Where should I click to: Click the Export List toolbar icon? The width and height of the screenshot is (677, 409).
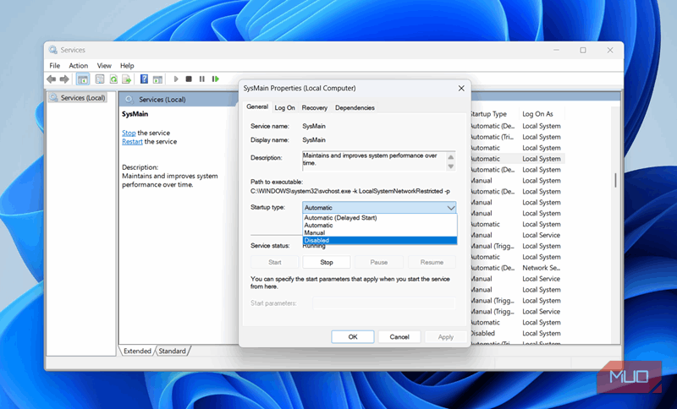pos(127,79)
